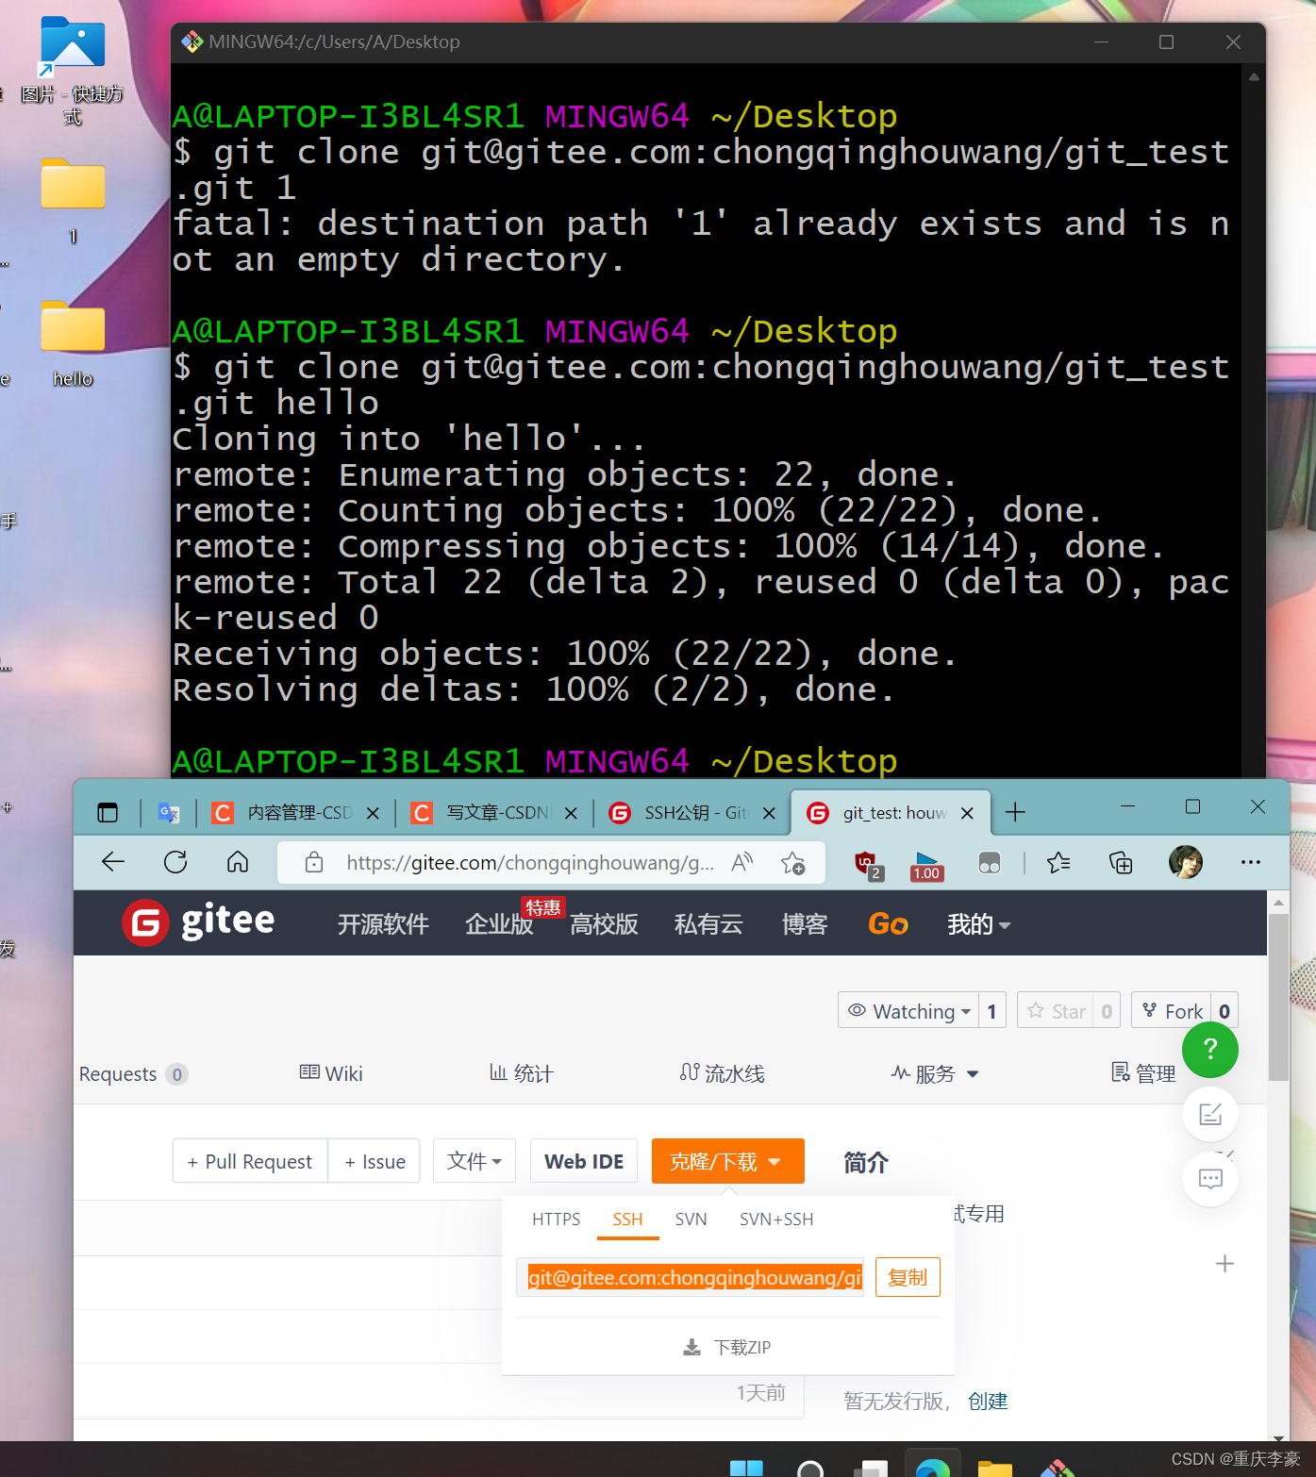Click the SSH clone URL field
1316x1477 pixels.
pyautogui.click(x=690, y=1277)
